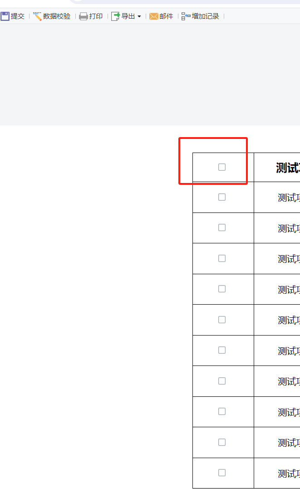
Task: Click the Submit (提交) save icon
Action: (x=5, y=16)
